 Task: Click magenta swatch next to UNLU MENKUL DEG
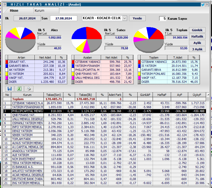click(x=73, y=78)
